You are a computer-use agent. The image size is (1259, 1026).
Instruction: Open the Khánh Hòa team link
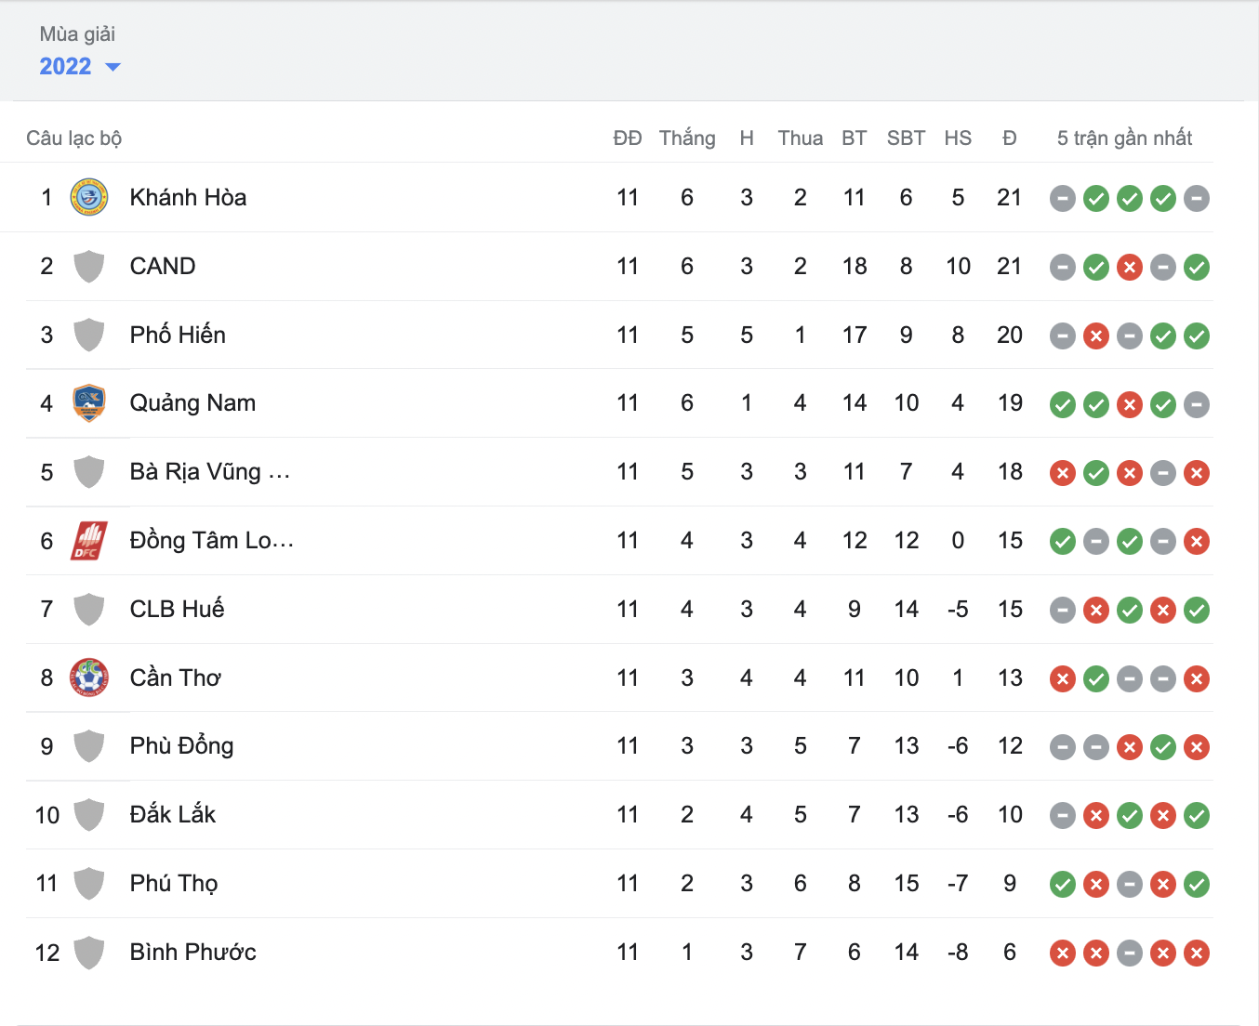[x=188, y=197]
